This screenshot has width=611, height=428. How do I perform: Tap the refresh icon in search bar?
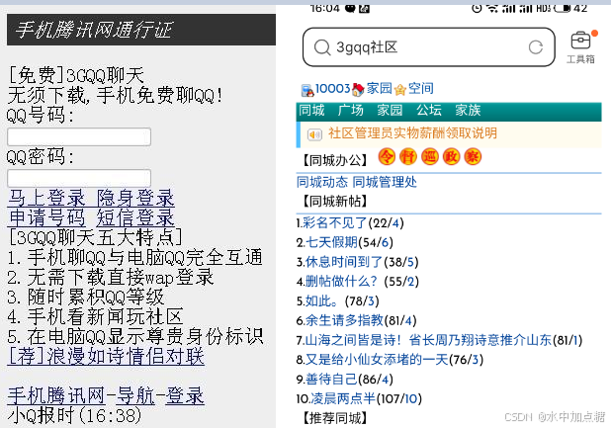pyautogui.click(x=536, y=47)
